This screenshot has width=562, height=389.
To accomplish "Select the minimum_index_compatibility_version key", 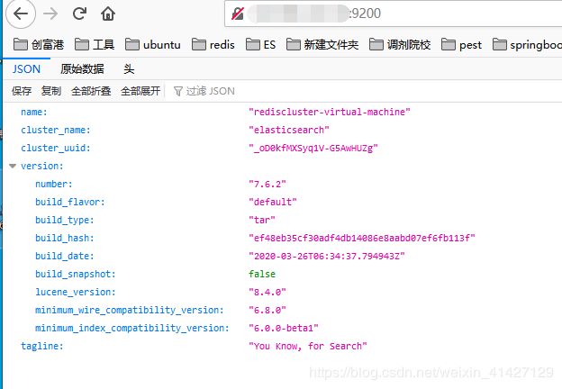I will tap(131, 328).
